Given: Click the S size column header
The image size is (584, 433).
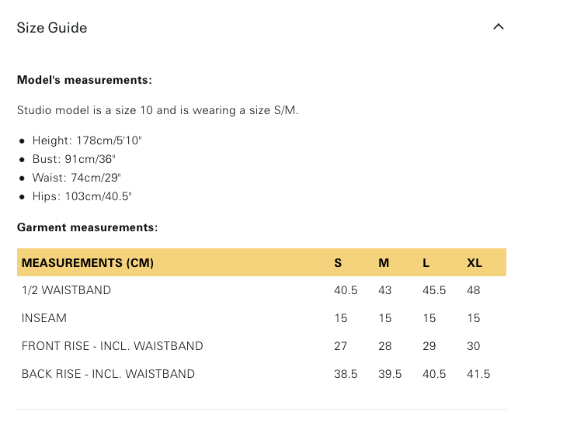Looking at the screenshot, I should tap(338, 263).
